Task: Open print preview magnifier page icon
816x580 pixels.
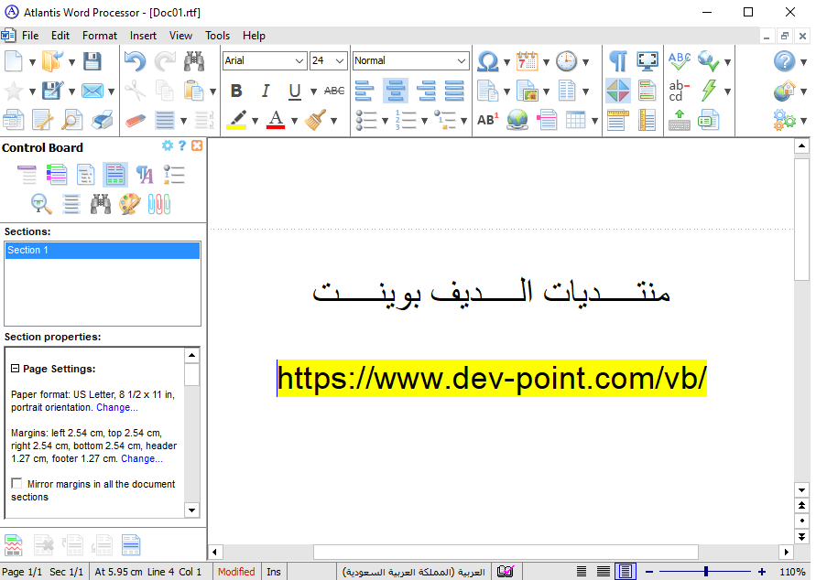Action: [x=71, y=120]
